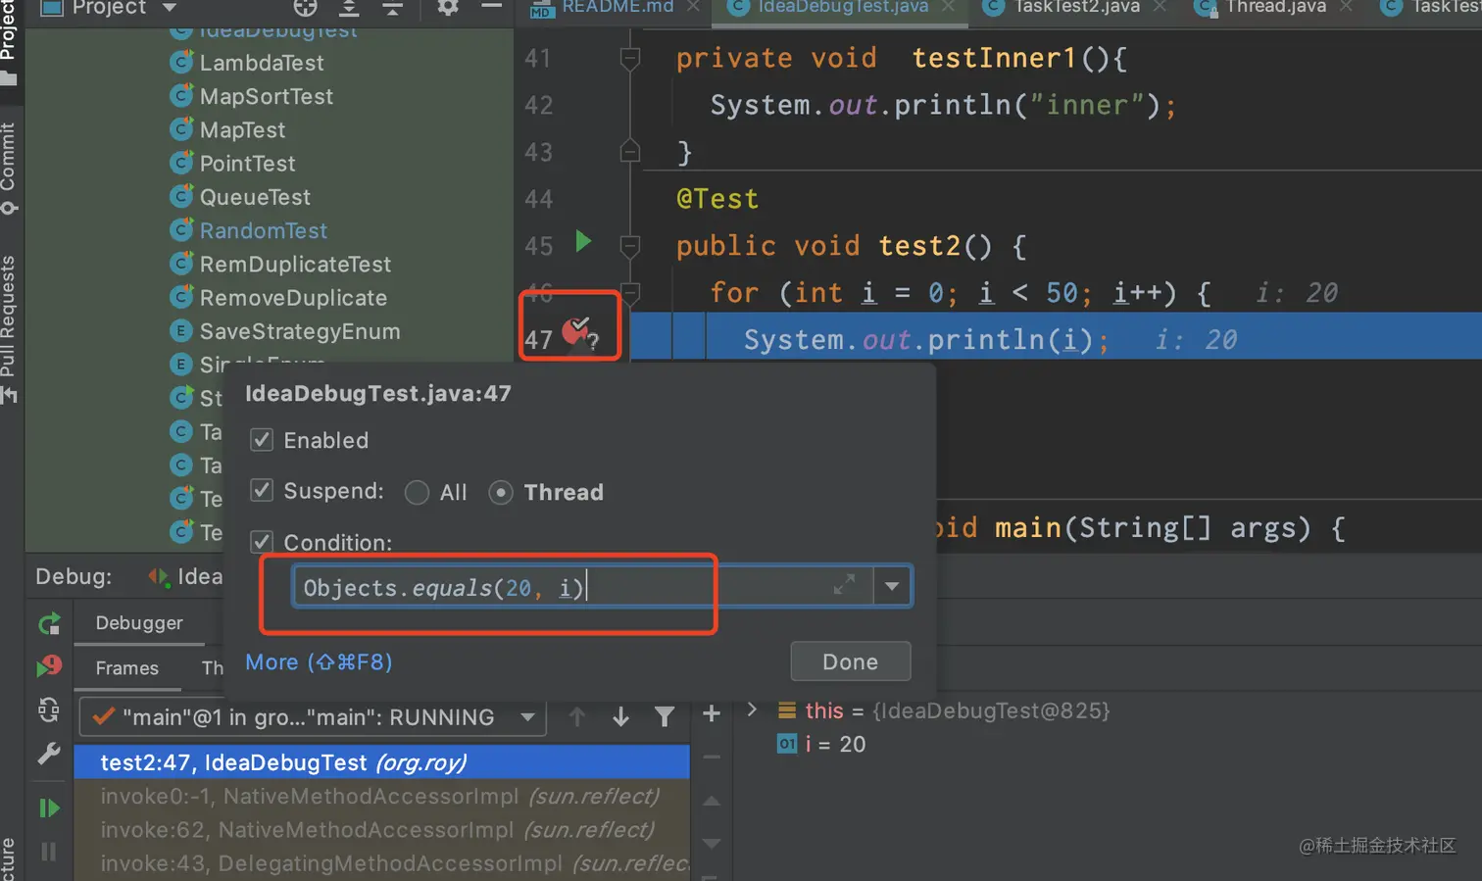Click the Expand All icon in Project panel

pos(349,8)
